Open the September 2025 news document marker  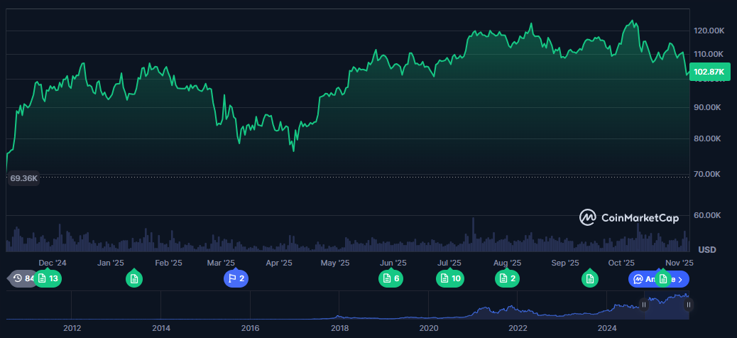point(589,279)
